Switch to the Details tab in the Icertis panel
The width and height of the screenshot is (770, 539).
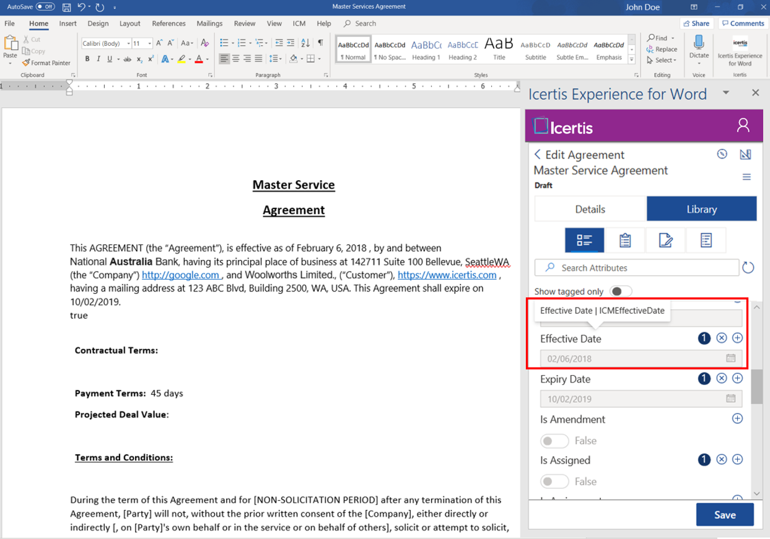point(590,209)
